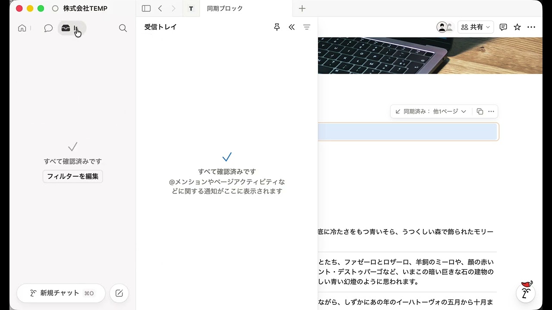This screenshot has width=552, height=310.
Task: Open a new tab with the plus
Action: [x=302, y=9]
